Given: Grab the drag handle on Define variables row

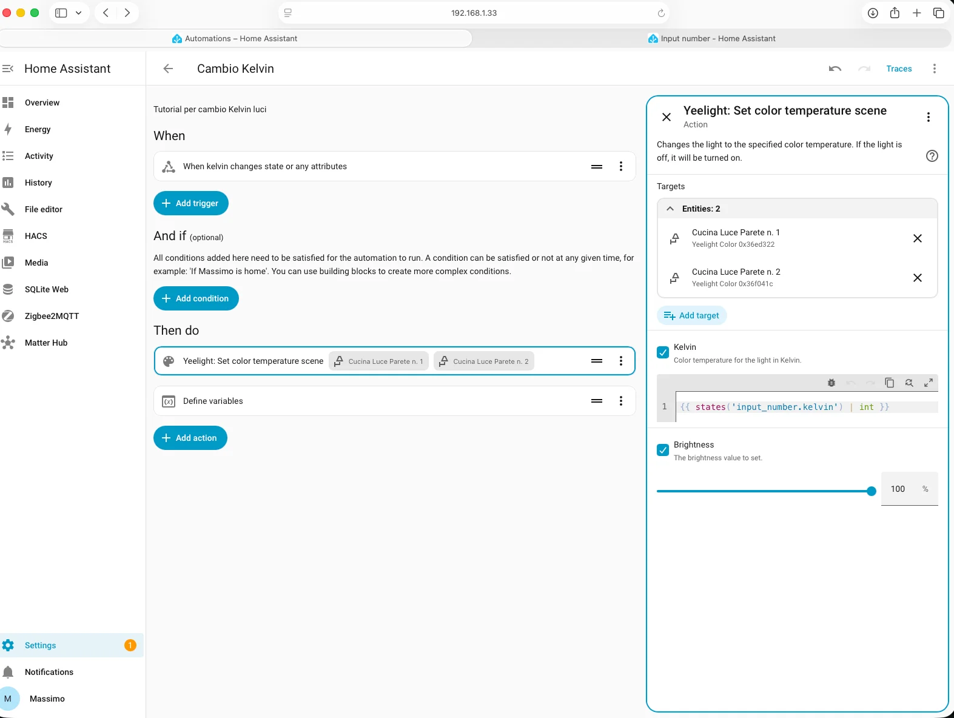Looking at the screenshot, I should (597, 401).
